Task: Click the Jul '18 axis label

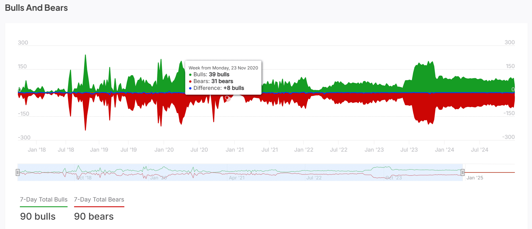Action: [66, 150]
